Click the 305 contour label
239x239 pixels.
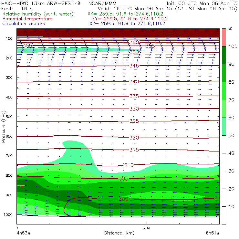[123, 179]
